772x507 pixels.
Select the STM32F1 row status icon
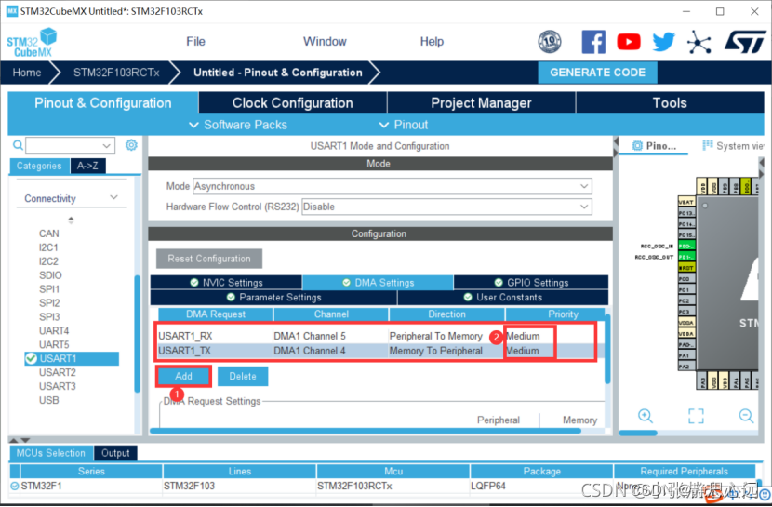point(15,486)
